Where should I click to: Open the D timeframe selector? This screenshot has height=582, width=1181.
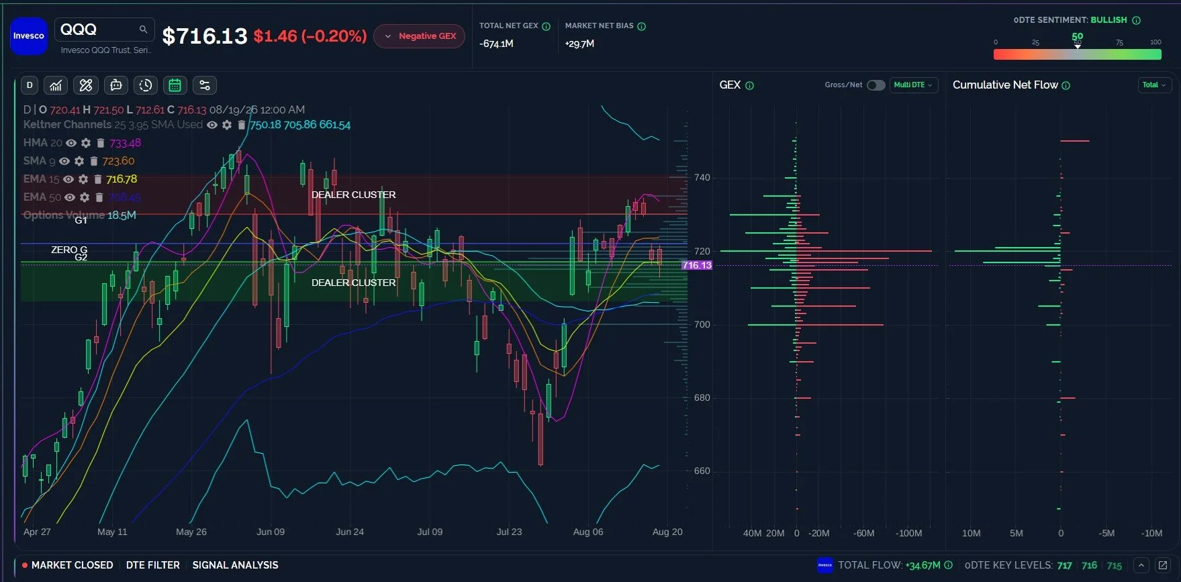click(x=30, y=85)
